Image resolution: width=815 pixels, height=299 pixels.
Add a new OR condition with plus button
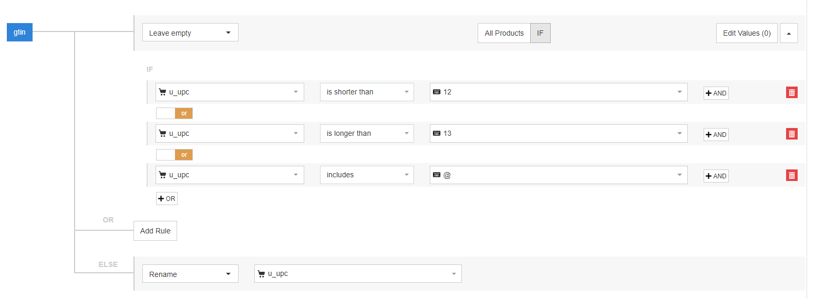(x=167, y=198)
